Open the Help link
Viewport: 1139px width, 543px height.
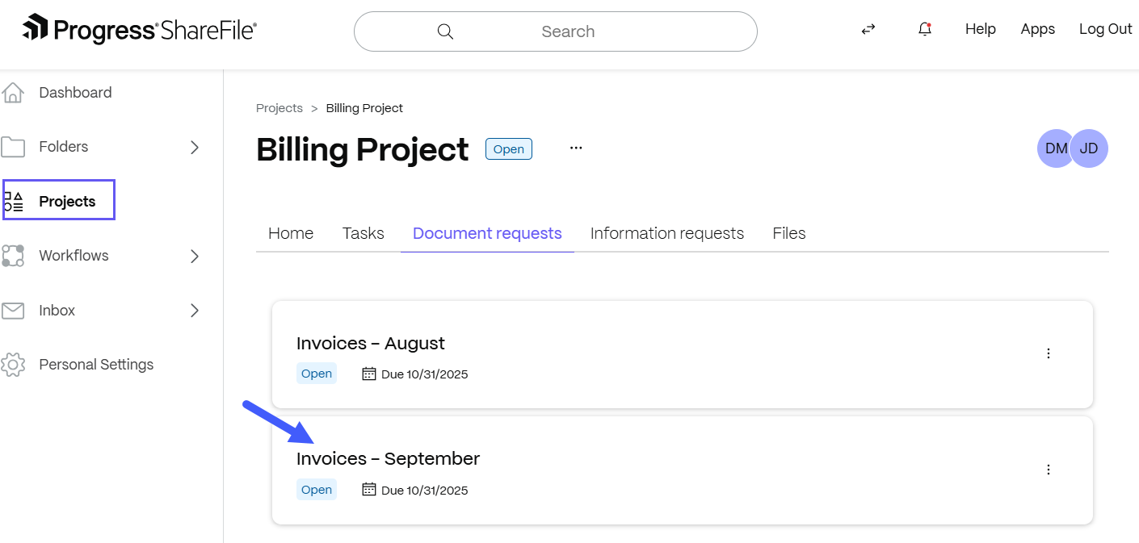(980, 29)
